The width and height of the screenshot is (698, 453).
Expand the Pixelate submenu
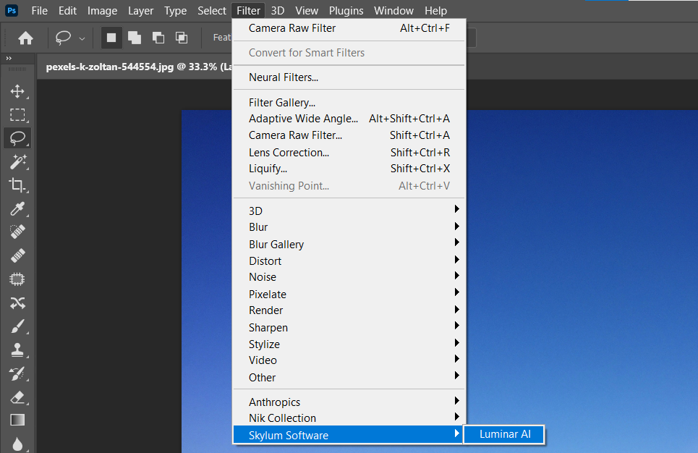(x=349, y=294)
